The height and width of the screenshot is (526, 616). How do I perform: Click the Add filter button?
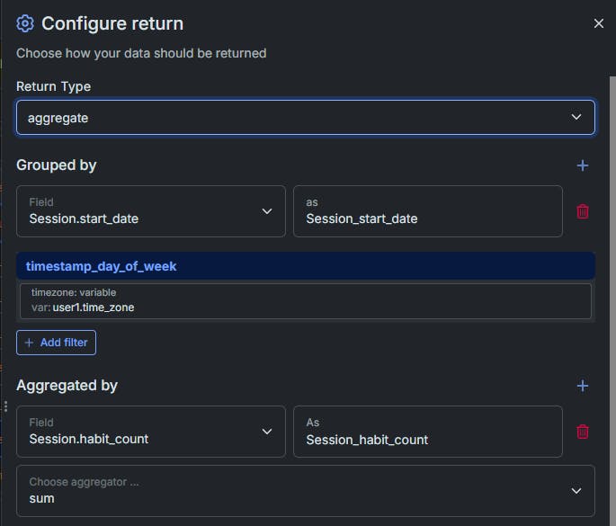click(56, 343)
